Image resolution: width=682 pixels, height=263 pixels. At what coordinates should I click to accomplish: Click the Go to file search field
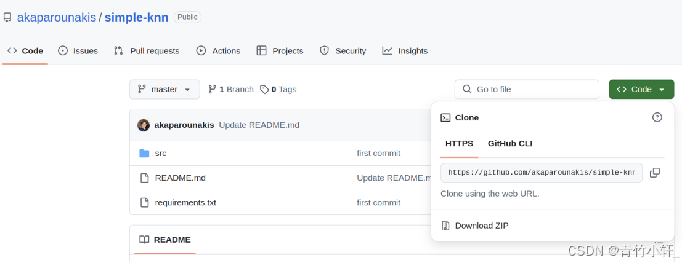point(527,89)
